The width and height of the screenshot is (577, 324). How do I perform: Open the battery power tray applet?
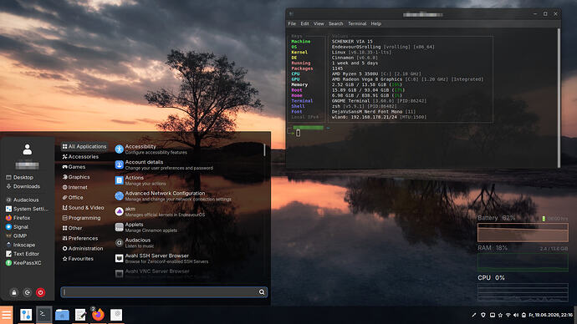tap(524, 315)
